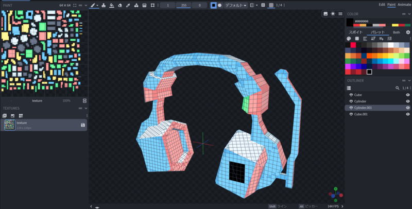Pick the Color Picker eyedropper tool
The width and height of the screenshot is (412, 209).
click(x=128, y=5)
